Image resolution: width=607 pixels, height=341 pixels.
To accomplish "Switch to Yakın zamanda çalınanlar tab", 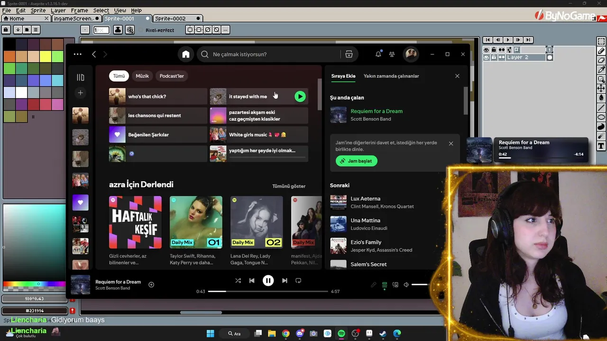I will tap(391, 76).
